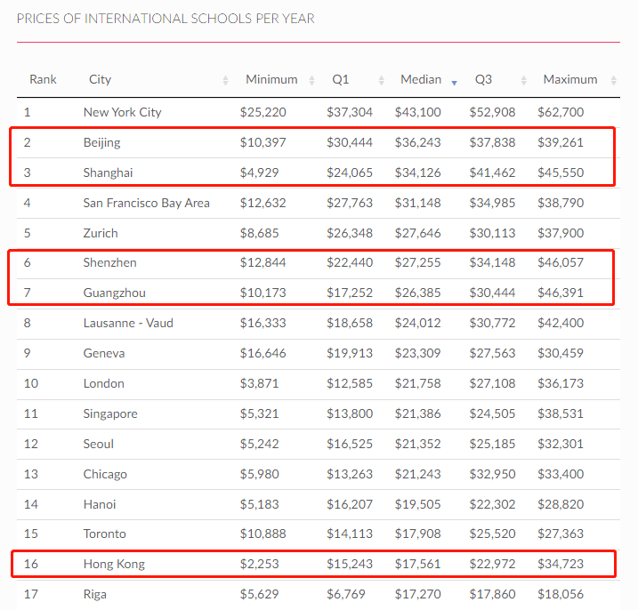Click the Maximum column header label
Screen dimensions: 638x610
coord(569,79)
